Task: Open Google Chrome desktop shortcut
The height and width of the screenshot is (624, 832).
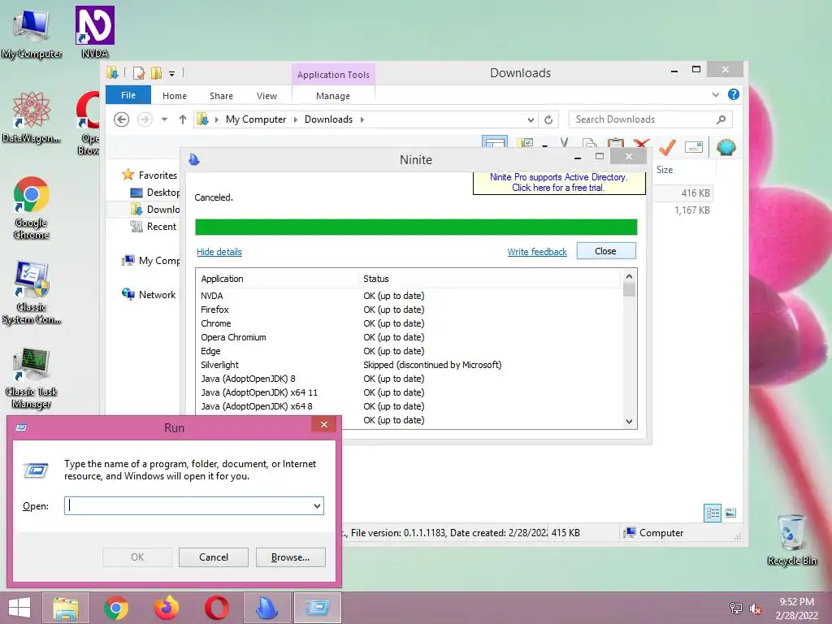Action: [32, 208]
